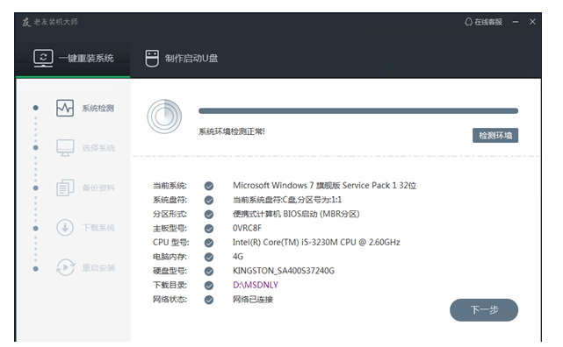The width and height of the screenshot is (563, 347).
Task: Select the 下载系统 download step icon
Action: (x=65, y=228)
